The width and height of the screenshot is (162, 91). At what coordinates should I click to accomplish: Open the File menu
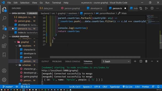(x=9, y=3)
